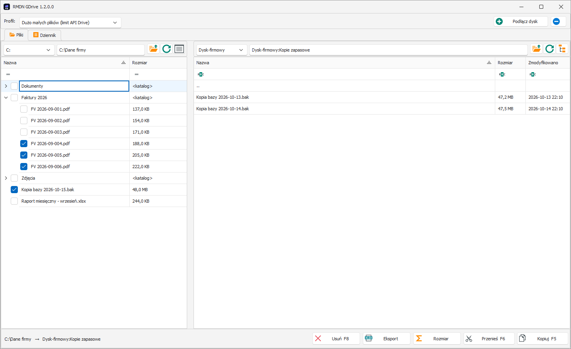Check the Dokumenty folder checkbox
571x349 pixels.
click(x=14, y=86)
